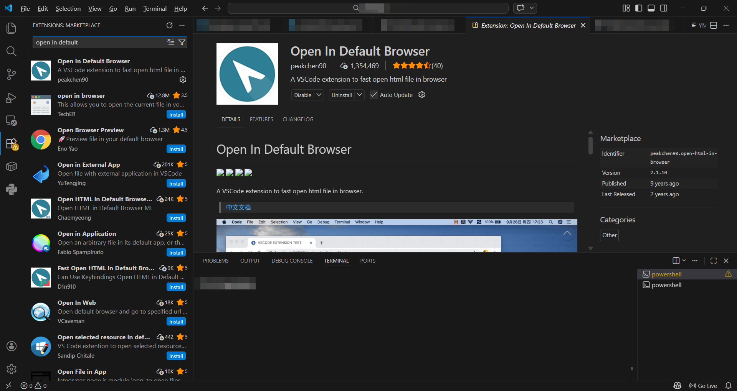The image size is (737, 391).
Task: Open the Explorer view in activity bar
Action: point(12,28)
